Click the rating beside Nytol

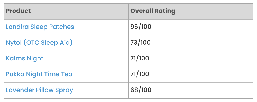coord(140,43)
